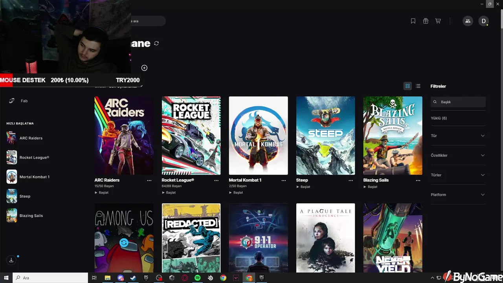The width and height of the screenshot is (503, 283).
Task: Click the '15/50 Başarı' achievements text
Action: [104, 186]
